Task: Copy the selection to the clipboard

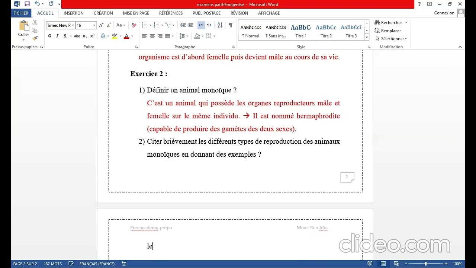Action: click(x=35, y=31)
